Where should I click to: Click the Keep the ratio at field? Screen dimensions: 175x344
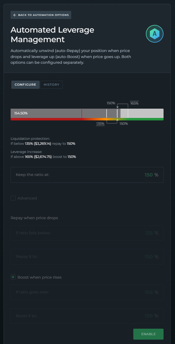(87, 175)
